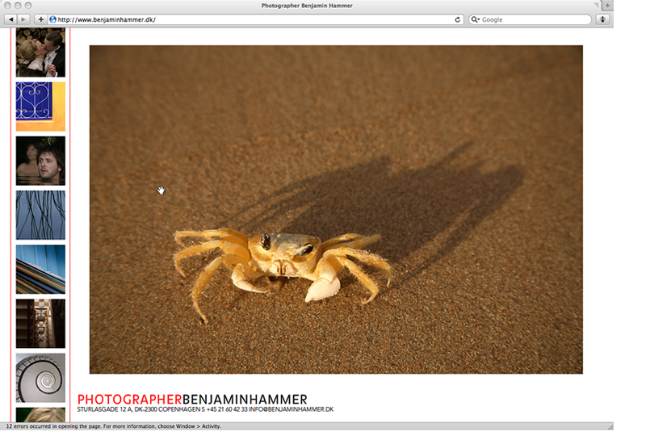Select the spiral staircase thumbnail

(40, 377)
